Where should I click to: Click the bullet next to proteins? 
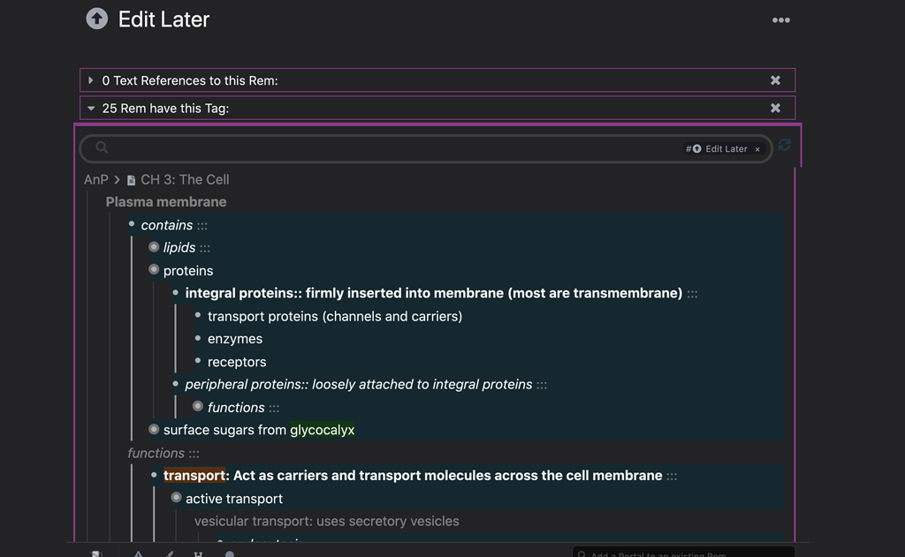tap(154, 270)
